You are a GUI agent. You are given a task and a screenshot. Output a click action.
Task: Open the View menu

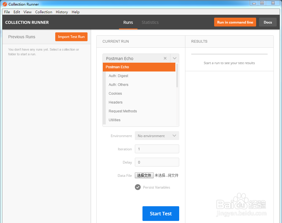coord(28,12)
